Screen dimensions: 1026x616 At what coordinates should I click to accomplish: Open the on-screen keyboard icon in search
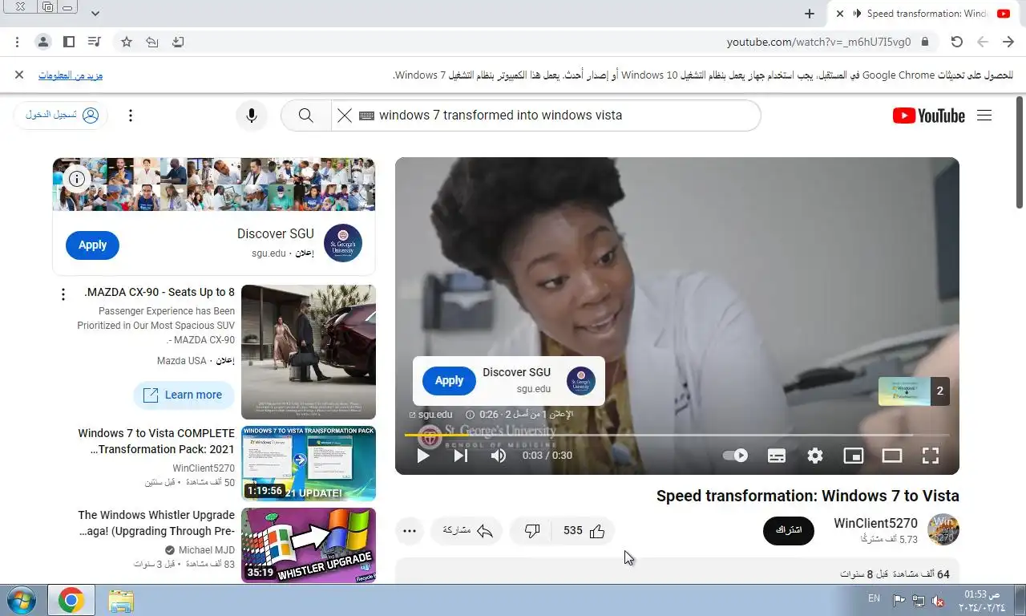[x=367, y=115]
